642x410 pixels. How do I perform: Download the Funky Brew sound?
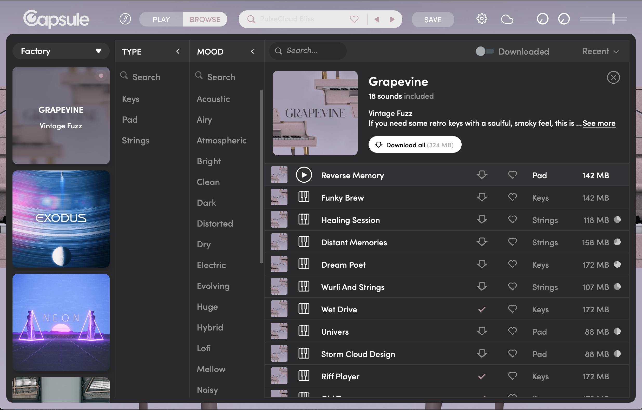[481, 197]
